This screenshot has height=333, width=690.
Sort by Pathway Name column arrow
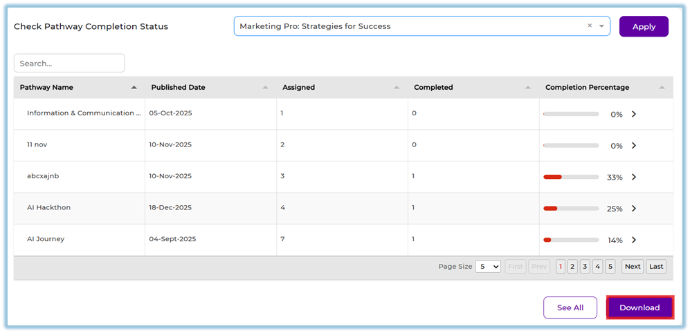[134, 88]
